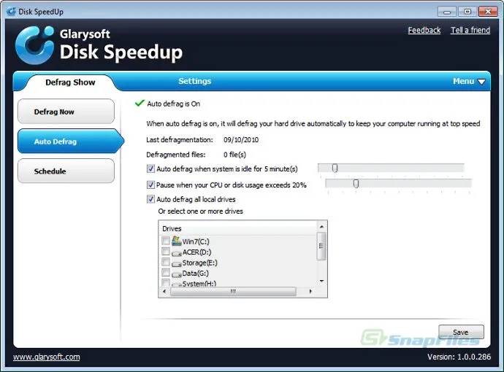Open the Schedule section
The width and height of the screenshot is (504, 372).
coord(66,171)
